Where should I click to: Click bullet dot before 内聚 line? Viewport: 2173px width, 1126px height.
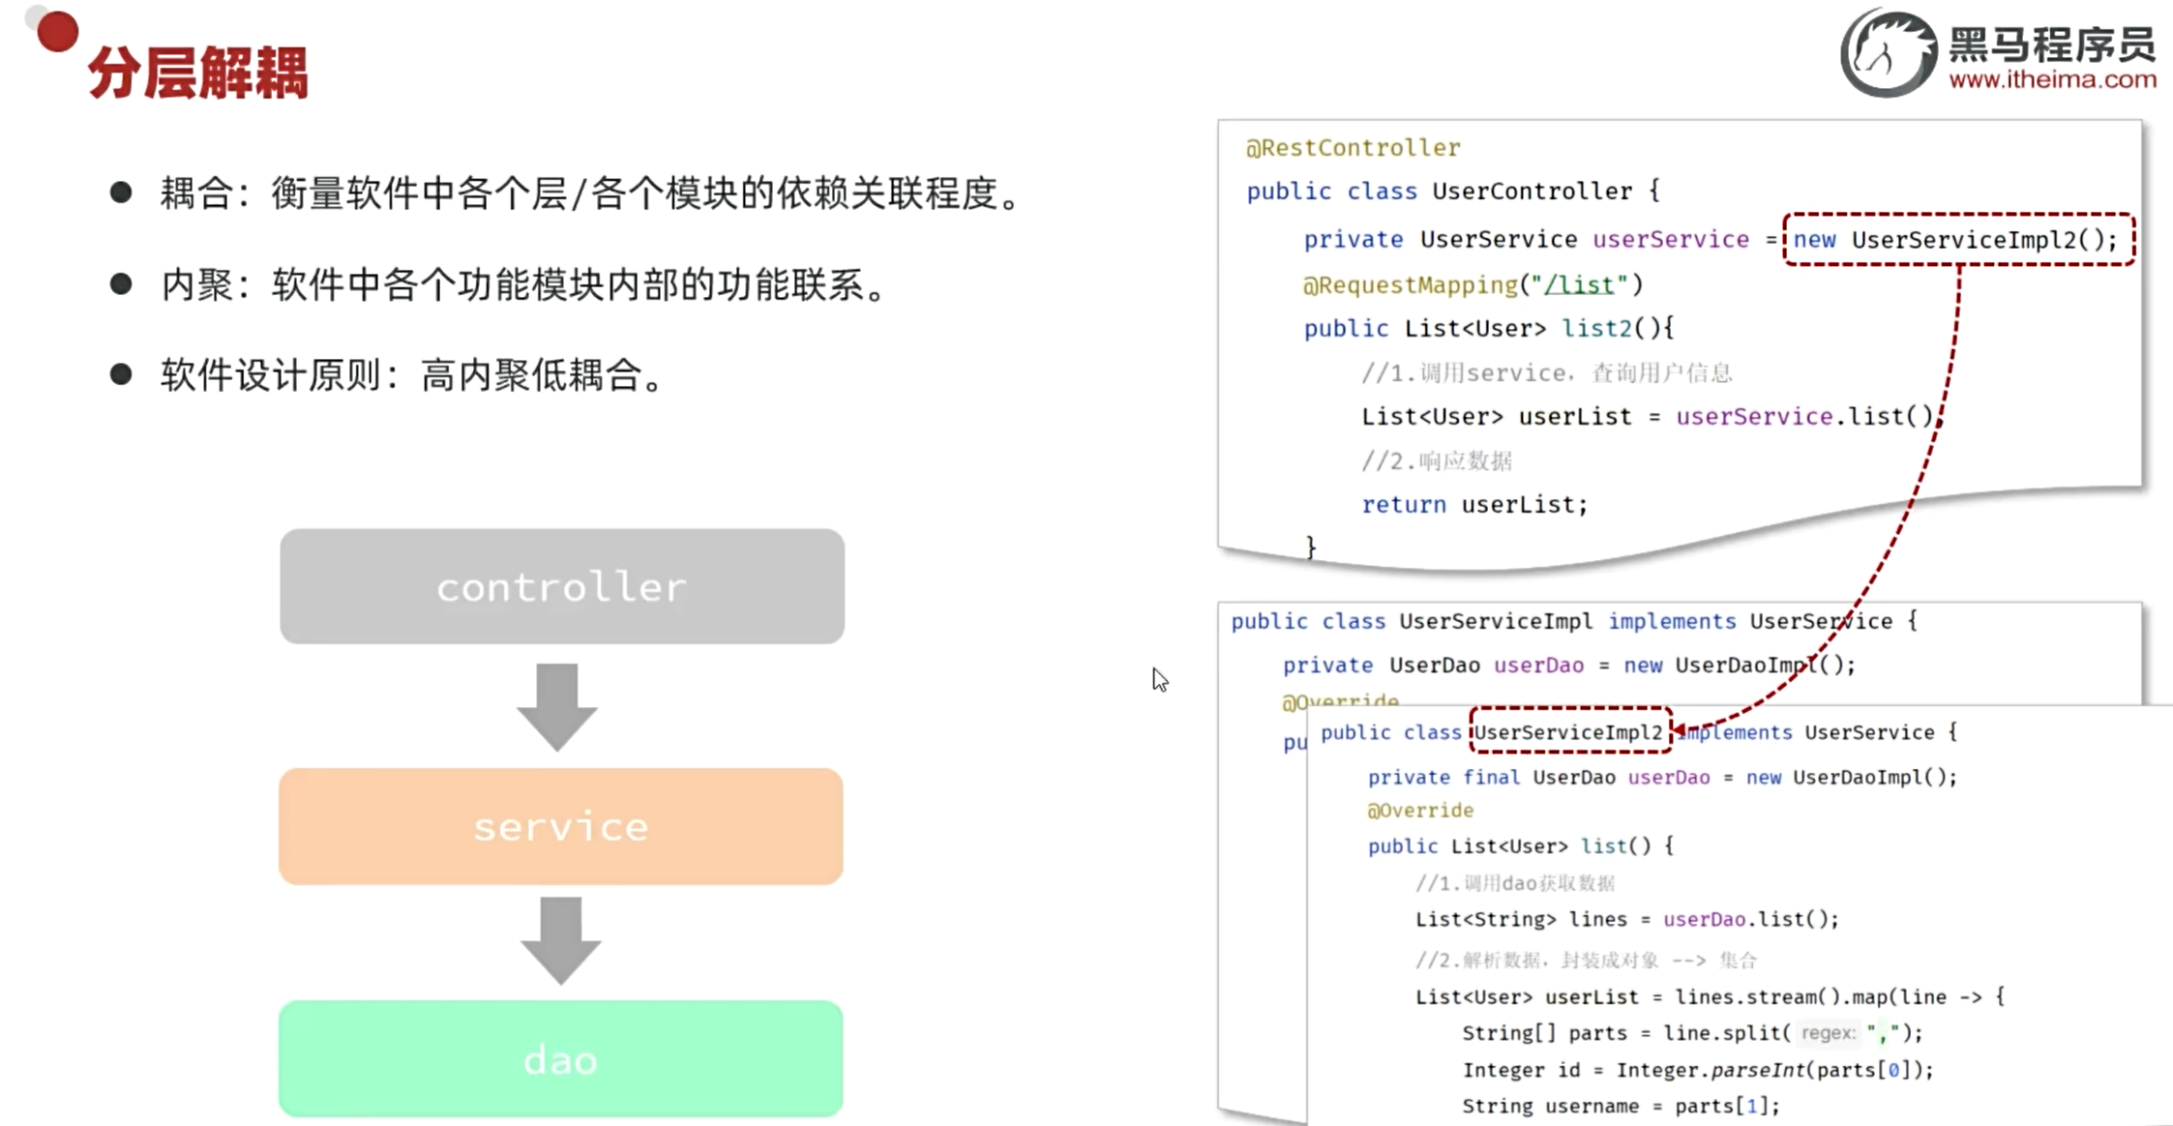(x=121, y=283)
